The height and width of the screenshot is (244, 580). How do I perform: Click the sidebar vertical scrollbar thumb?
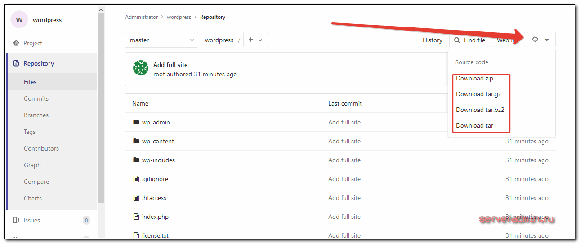tap(101, 108)
